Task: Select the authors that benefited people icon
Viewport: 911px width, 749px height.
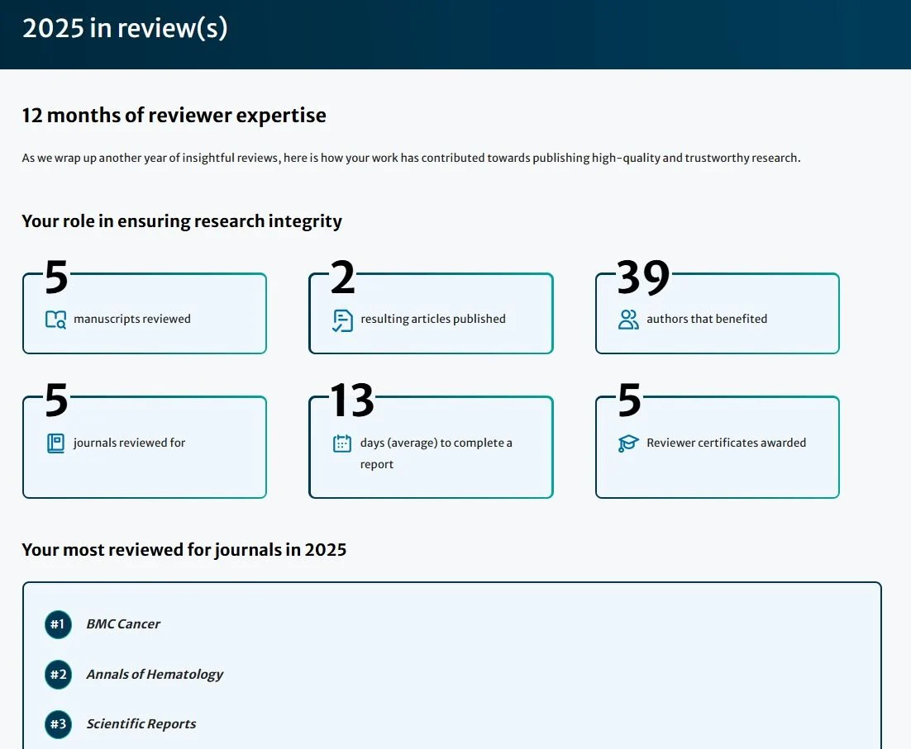Action: coord(627,318)
